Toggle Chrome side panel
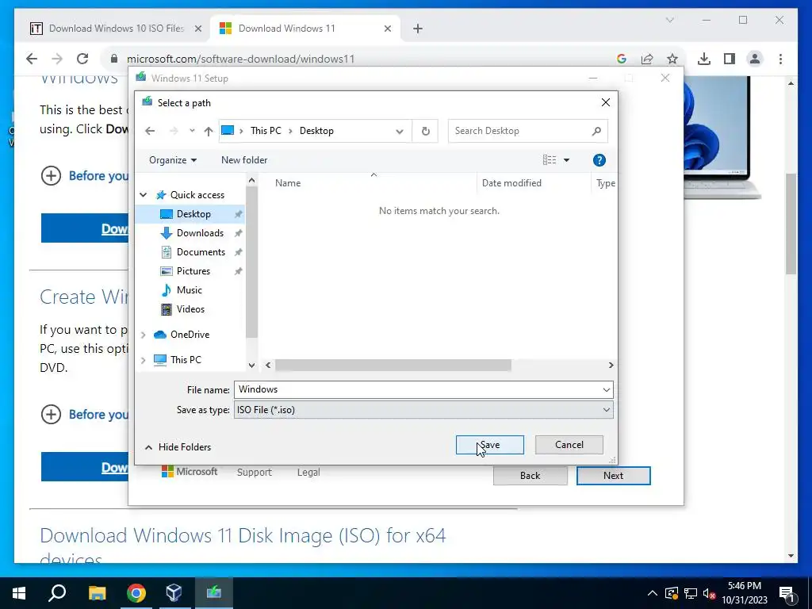The height and width of the screenshot is (609, 812). [730, 59]
